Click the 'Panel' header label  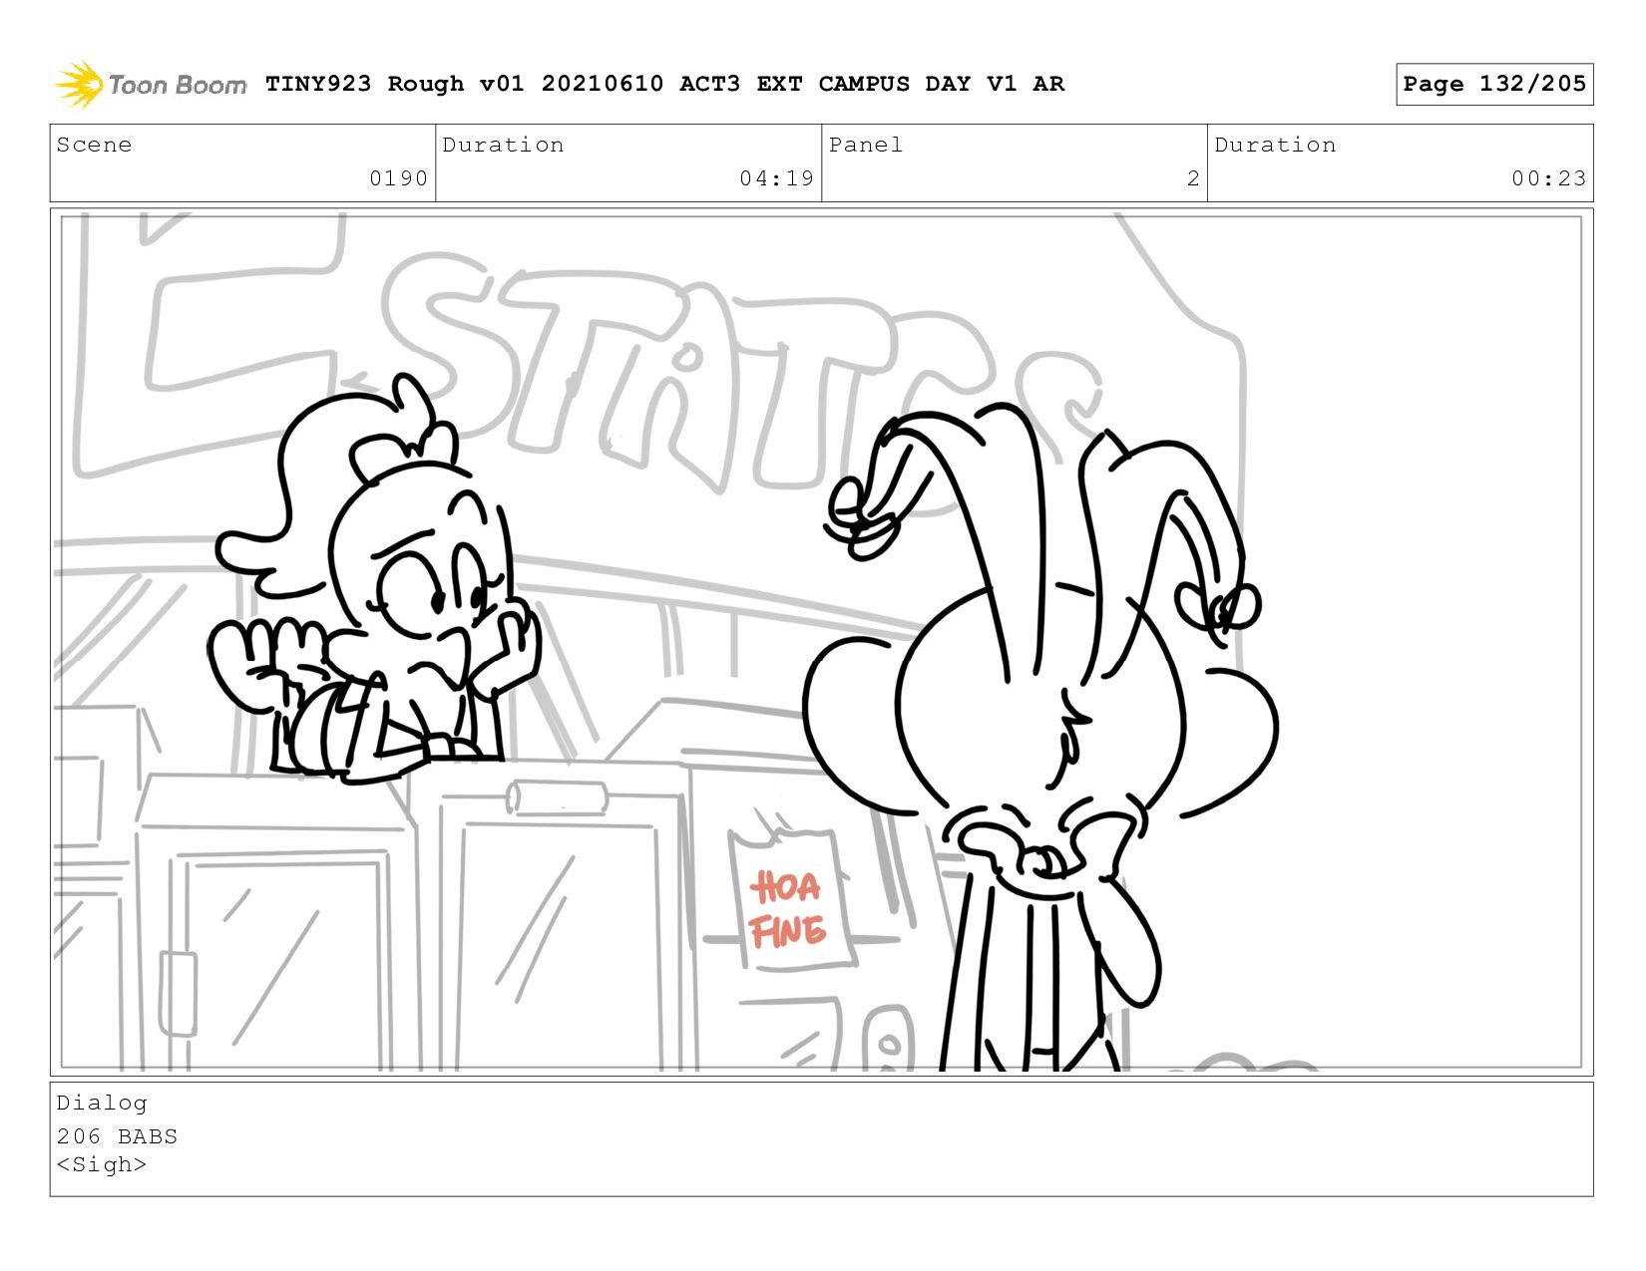pos(866,145)
